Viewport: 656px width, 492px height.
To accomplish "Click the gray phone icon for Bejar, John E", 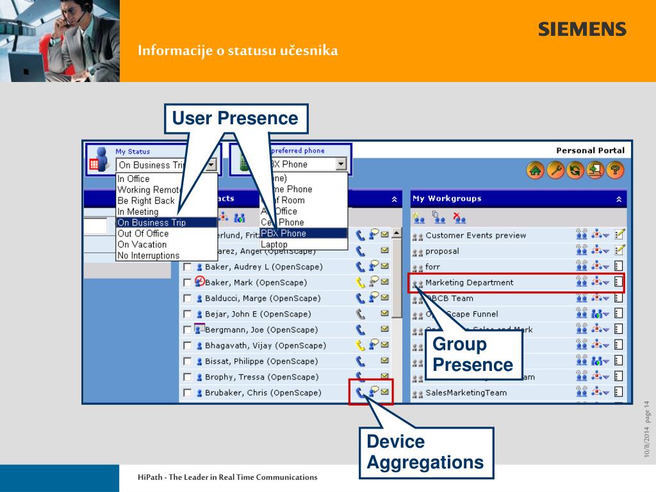I will (x=360, y=314).
